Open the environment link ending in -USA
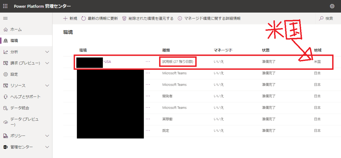 coord(107,62)
